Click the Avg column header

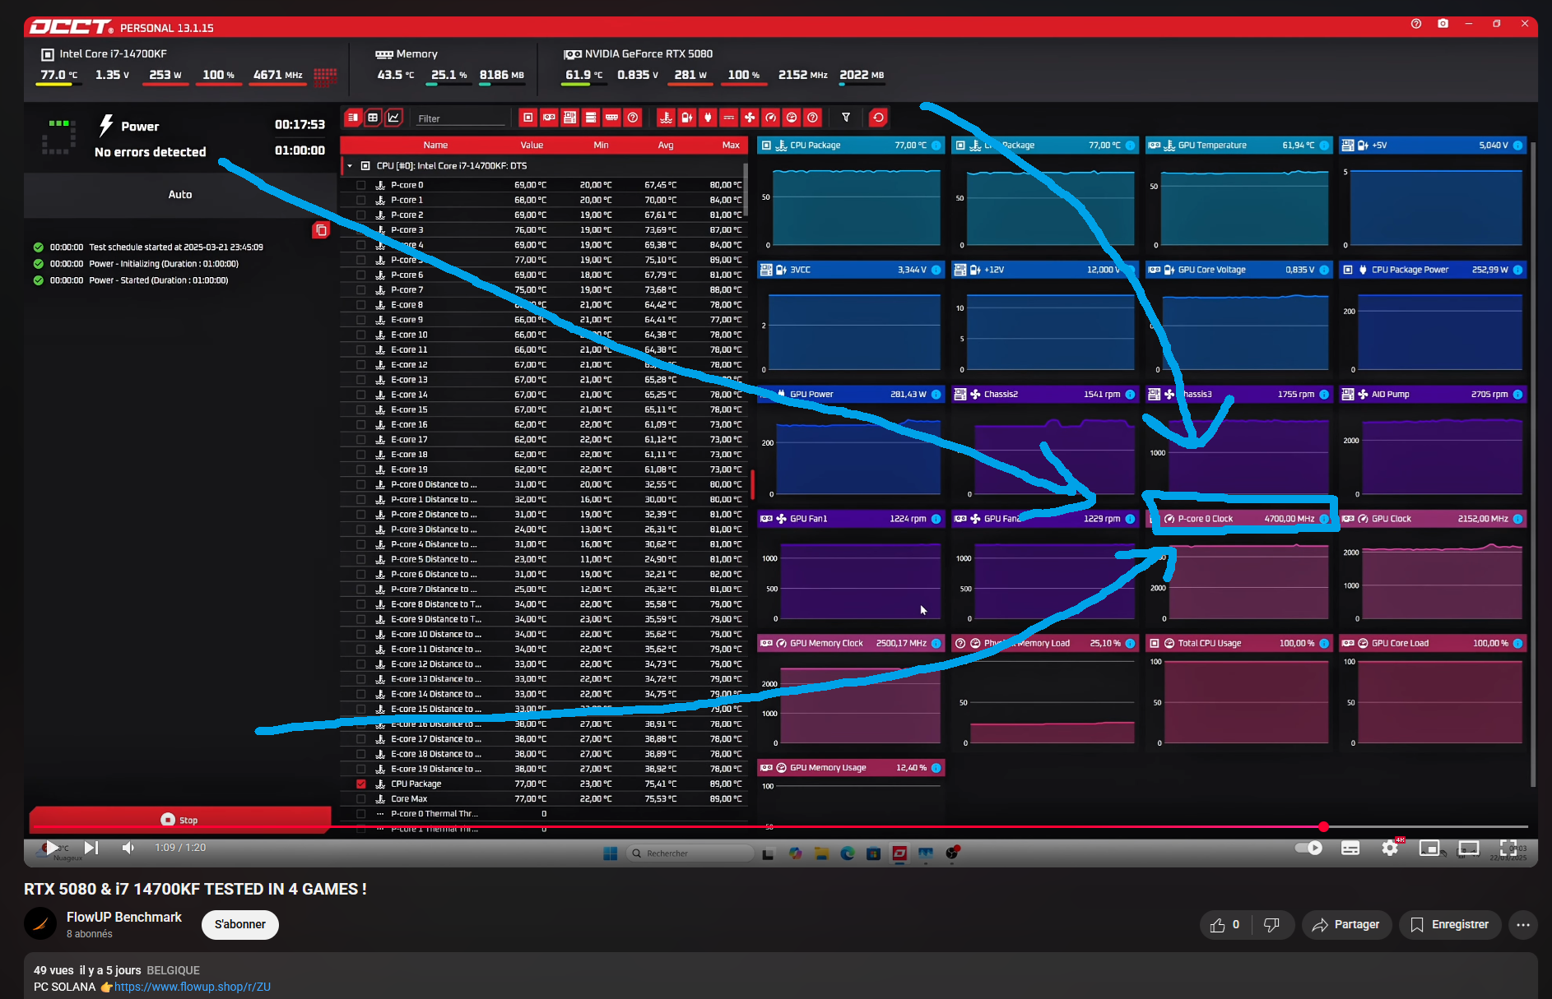[x=666, y=146]
